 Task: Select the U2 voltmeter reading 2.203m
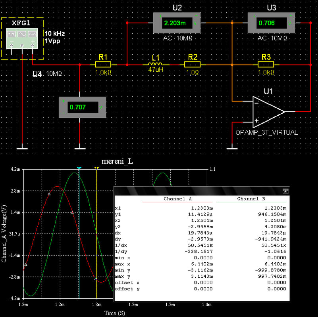coord(177,23)
